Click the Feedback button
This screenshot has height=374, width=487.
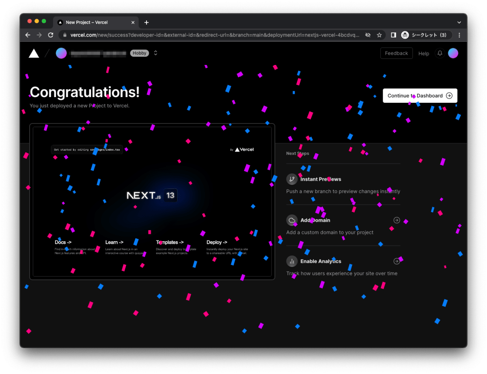pos(396,53)
